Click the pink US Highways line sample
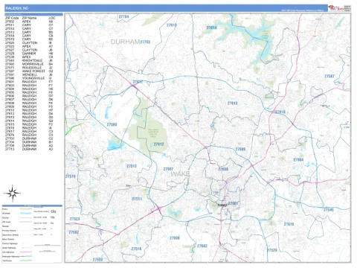Image resolution: width=357 pixels, height=268 pixels. click(26, 252)
